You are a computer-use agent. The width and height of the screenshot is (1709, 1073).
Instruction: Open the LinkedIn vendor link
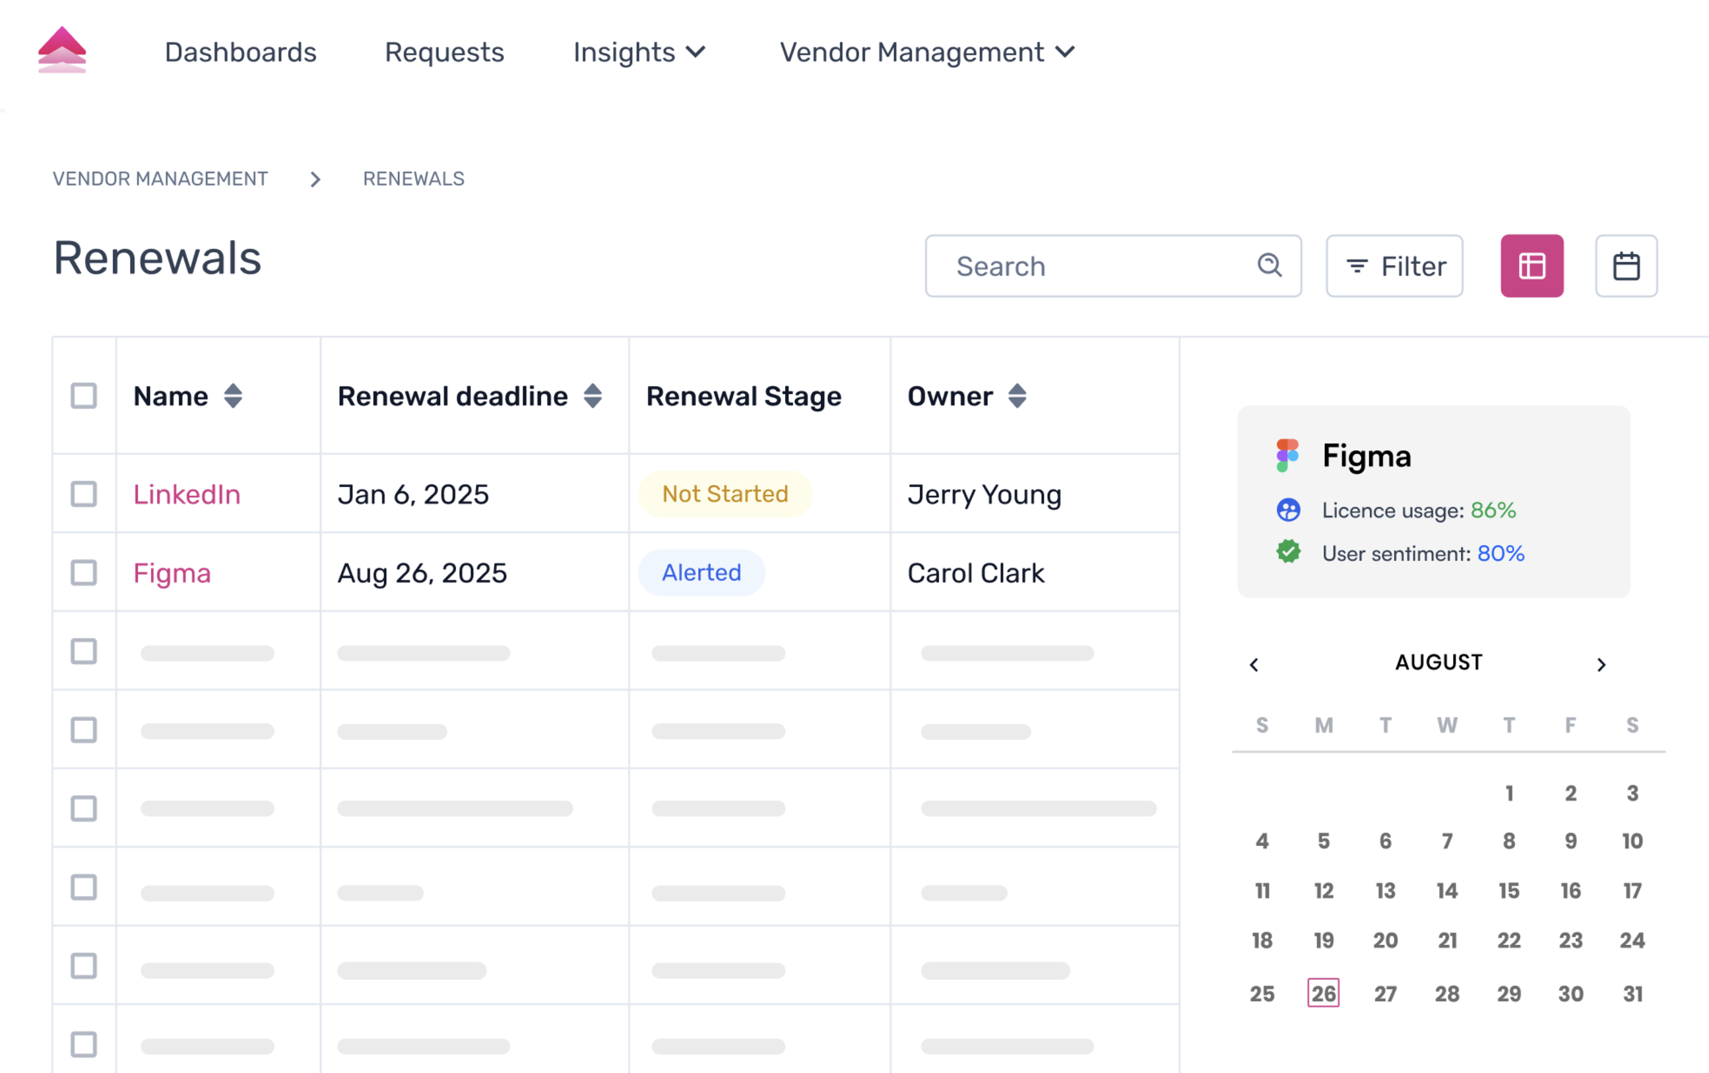(187, 494)
